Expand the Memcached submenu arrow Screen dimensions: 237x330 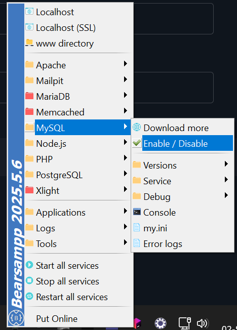126,111
